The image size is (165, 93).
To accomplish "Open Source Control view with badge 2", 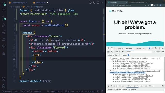I will 4,18.
